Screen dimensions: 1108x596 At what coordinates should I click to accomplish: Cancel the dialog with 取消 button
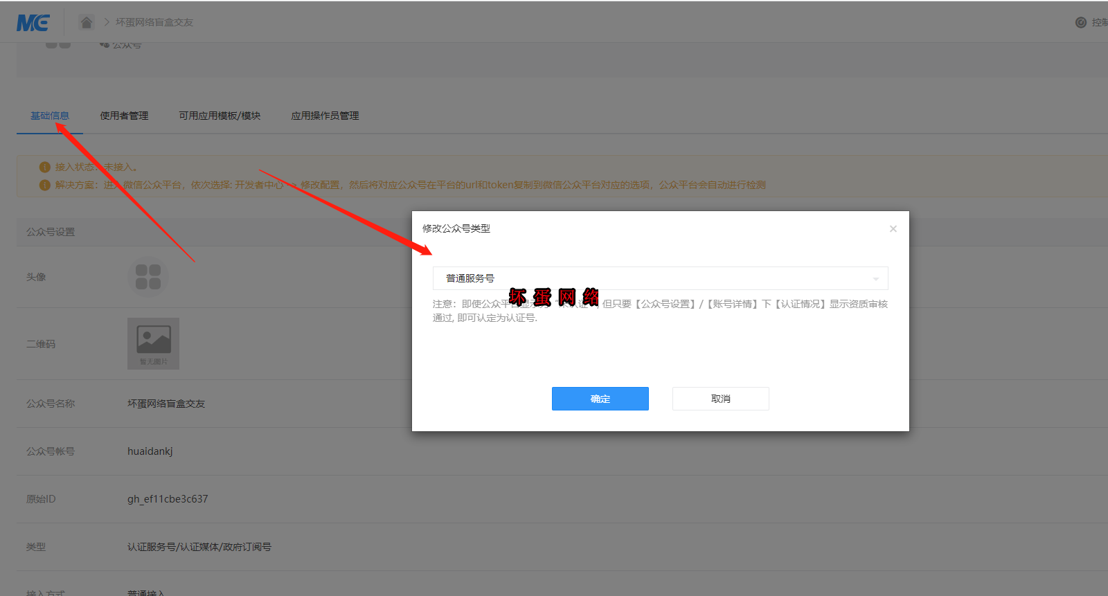[x=721, y=399]
